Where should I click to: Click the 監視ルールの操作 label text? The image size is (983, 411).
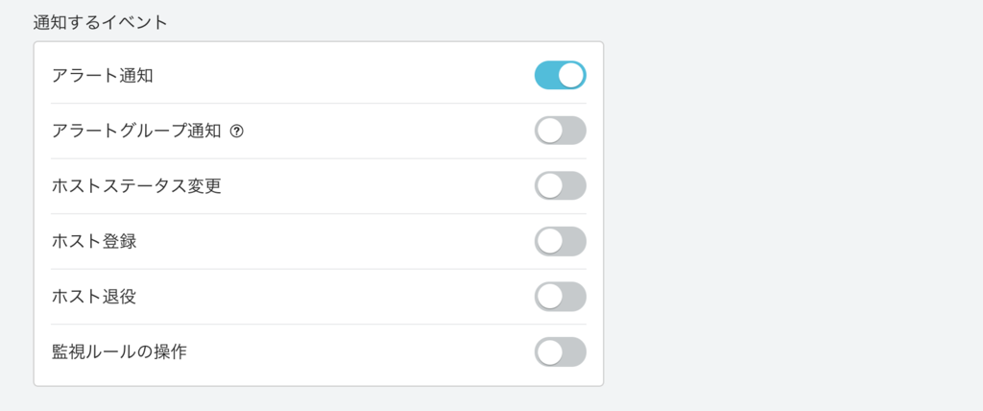[x=119, y=351]
